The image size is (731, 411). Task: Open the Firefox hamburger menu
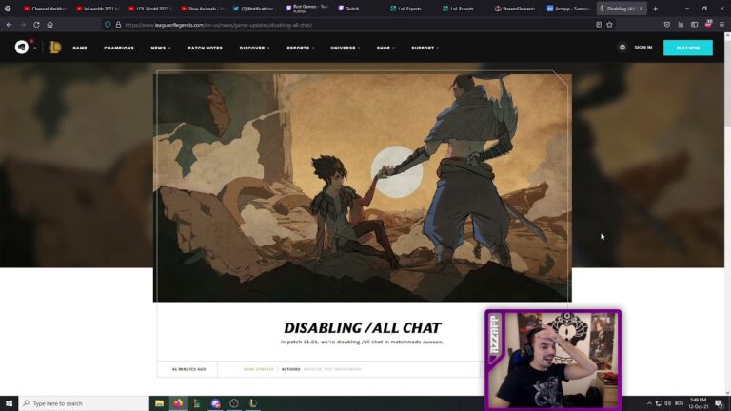[721, 25]
